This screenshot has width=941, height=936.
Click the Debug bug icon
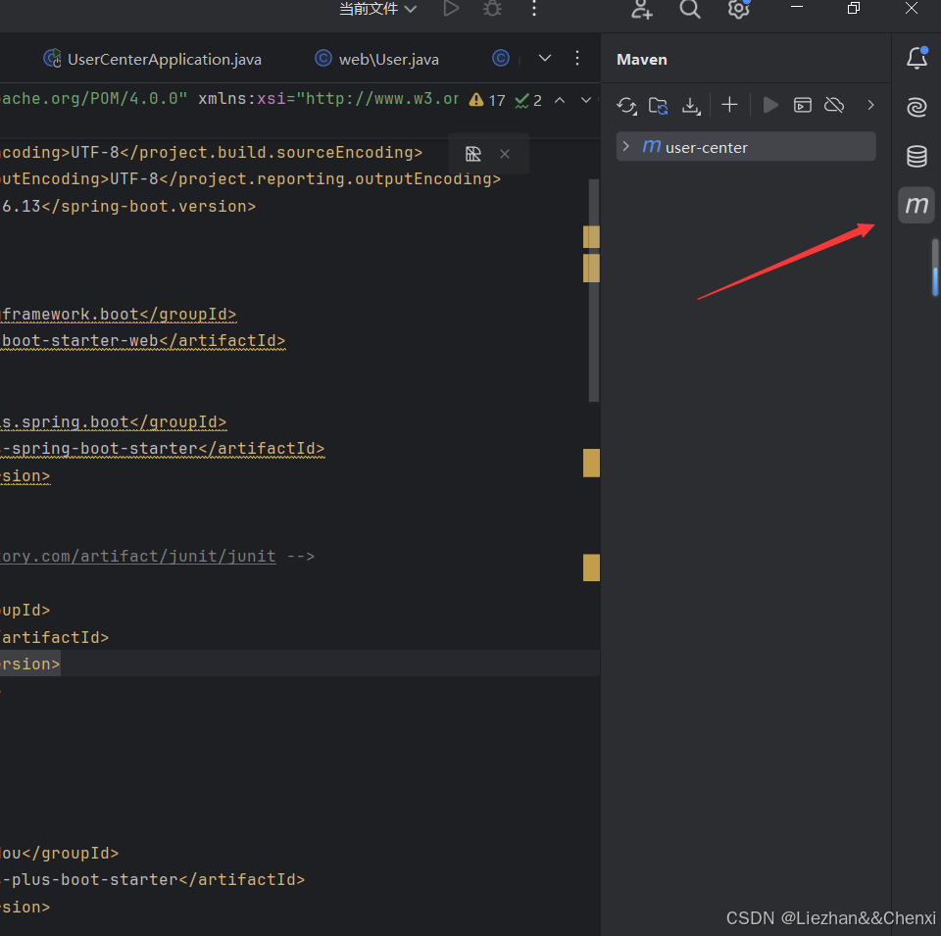(x=492, y=9)
